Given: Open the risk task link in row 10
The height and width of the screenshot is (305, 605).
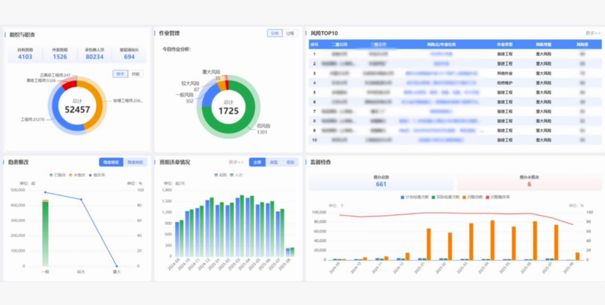Looking at the screenshot, I should click(441, 140).
